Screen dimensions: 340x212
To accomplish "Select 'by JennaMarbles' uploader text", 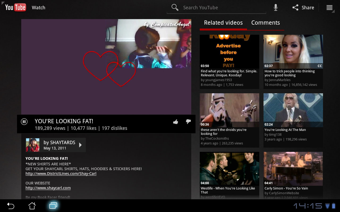I will click(278, 80).
